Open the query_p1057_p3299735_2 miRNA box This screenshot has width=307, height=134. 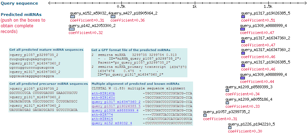205,115
